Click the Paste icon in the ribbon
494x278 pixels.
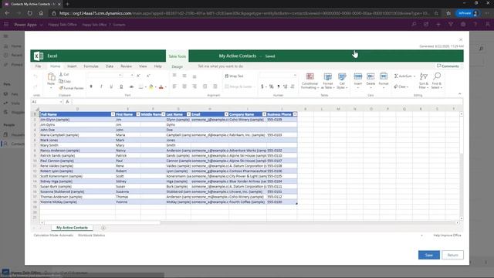point(51,76)
